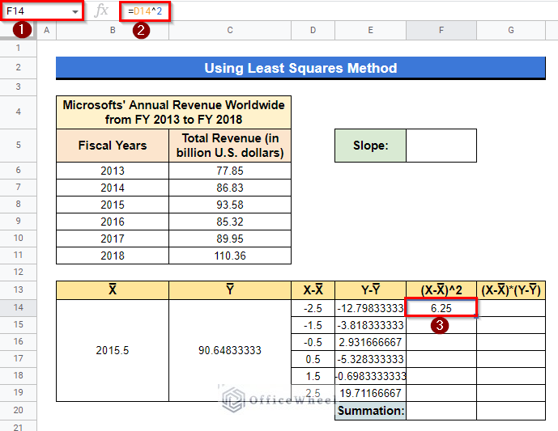
Task: Click the fx function icon
Action: click(x=101, y=11)
